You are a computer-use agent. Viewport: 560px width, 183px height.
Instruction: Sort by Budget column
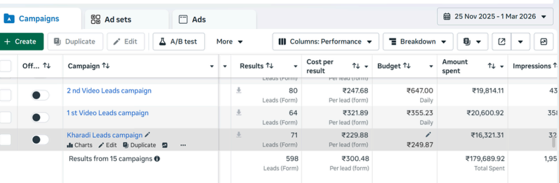(x=407, y=66)
